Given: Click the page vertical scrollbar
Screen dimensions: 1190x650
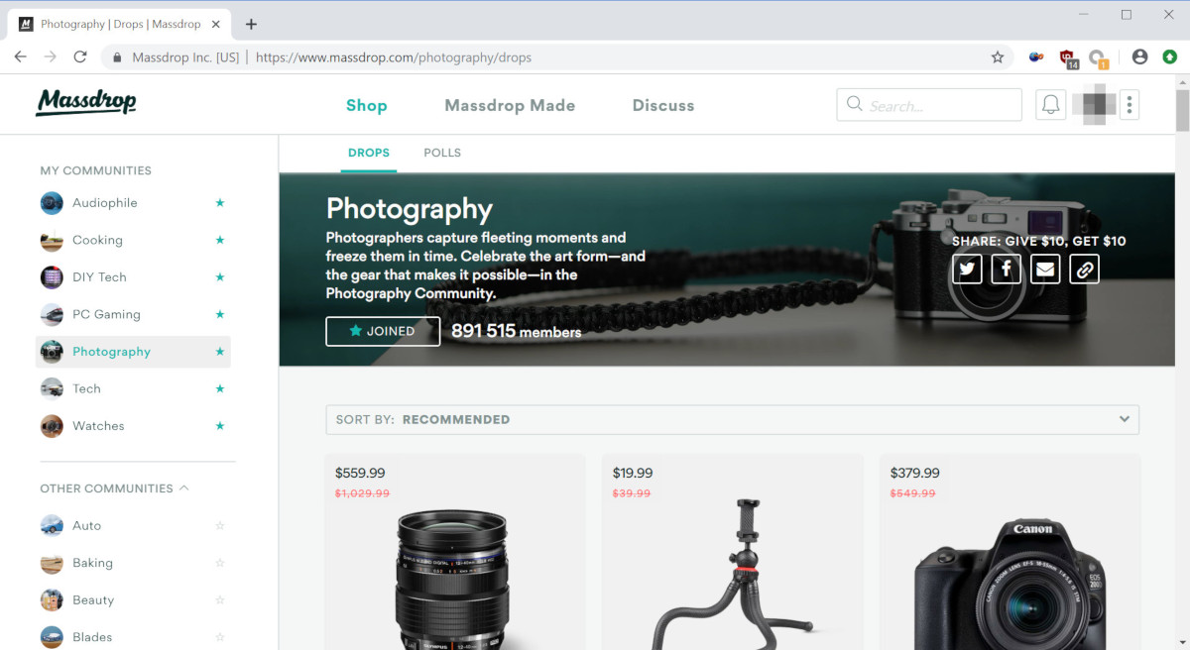Looking at the screenshot, I should click(x=1182, y=109).
